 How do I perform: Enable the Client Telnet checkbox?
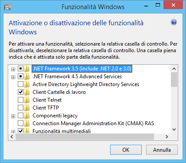[x=20, y=100]
